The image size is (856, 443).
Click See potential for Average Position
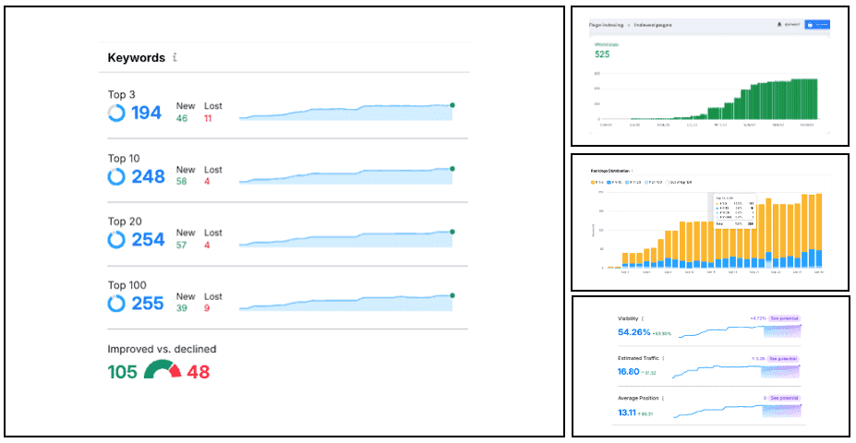tap(784, 399)
